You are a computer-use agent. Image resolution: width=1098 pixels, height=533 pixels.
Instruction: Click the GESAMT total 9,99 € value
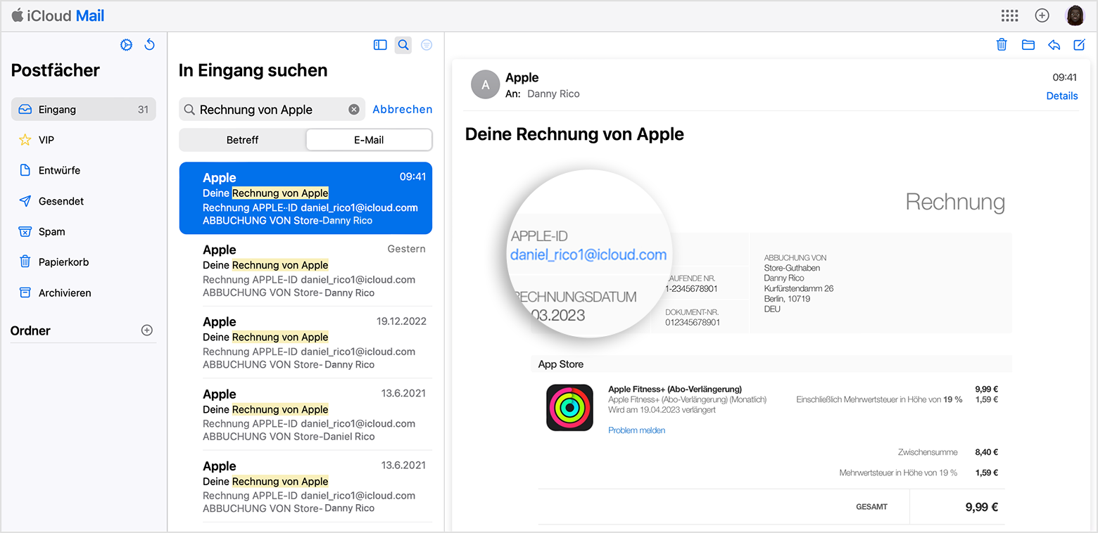tap(981, 507)
